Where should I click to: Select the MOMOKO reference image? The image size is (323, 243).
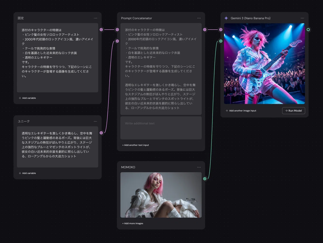[x=161, y=195]
